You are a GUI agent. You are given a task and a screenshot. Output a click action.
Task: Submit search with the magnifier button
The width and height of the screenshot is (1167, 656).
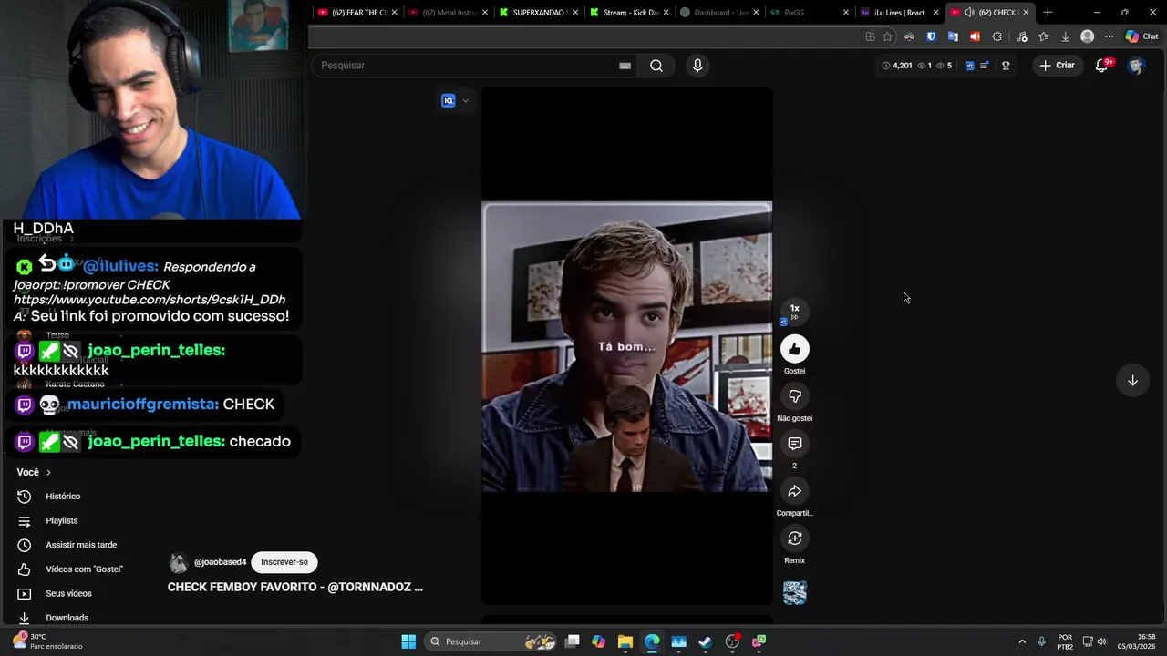656,66
